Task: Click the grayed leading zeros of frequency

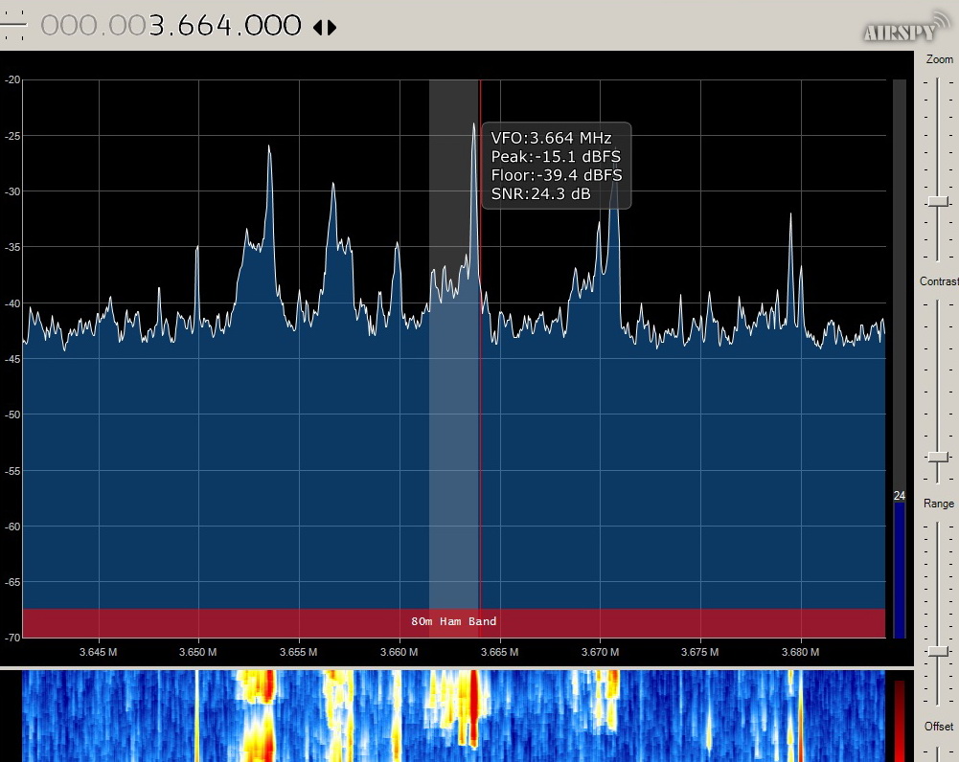Action: click(x=92, y=26)
